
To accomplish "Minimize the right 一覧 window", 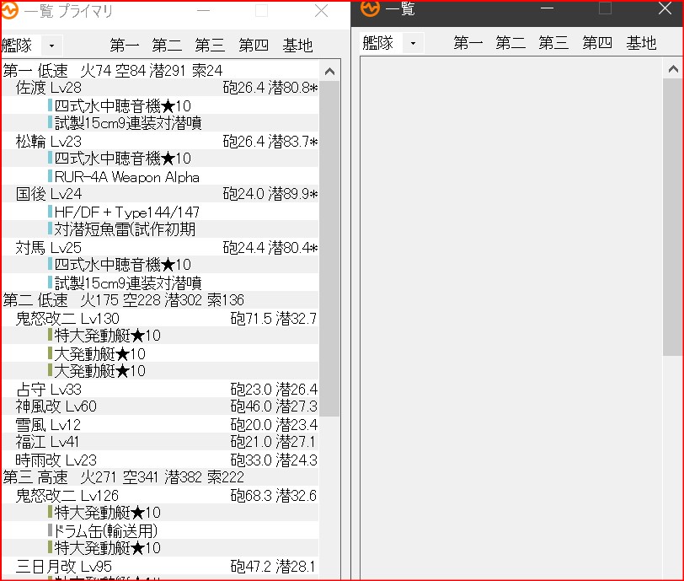I will point(548,8).
